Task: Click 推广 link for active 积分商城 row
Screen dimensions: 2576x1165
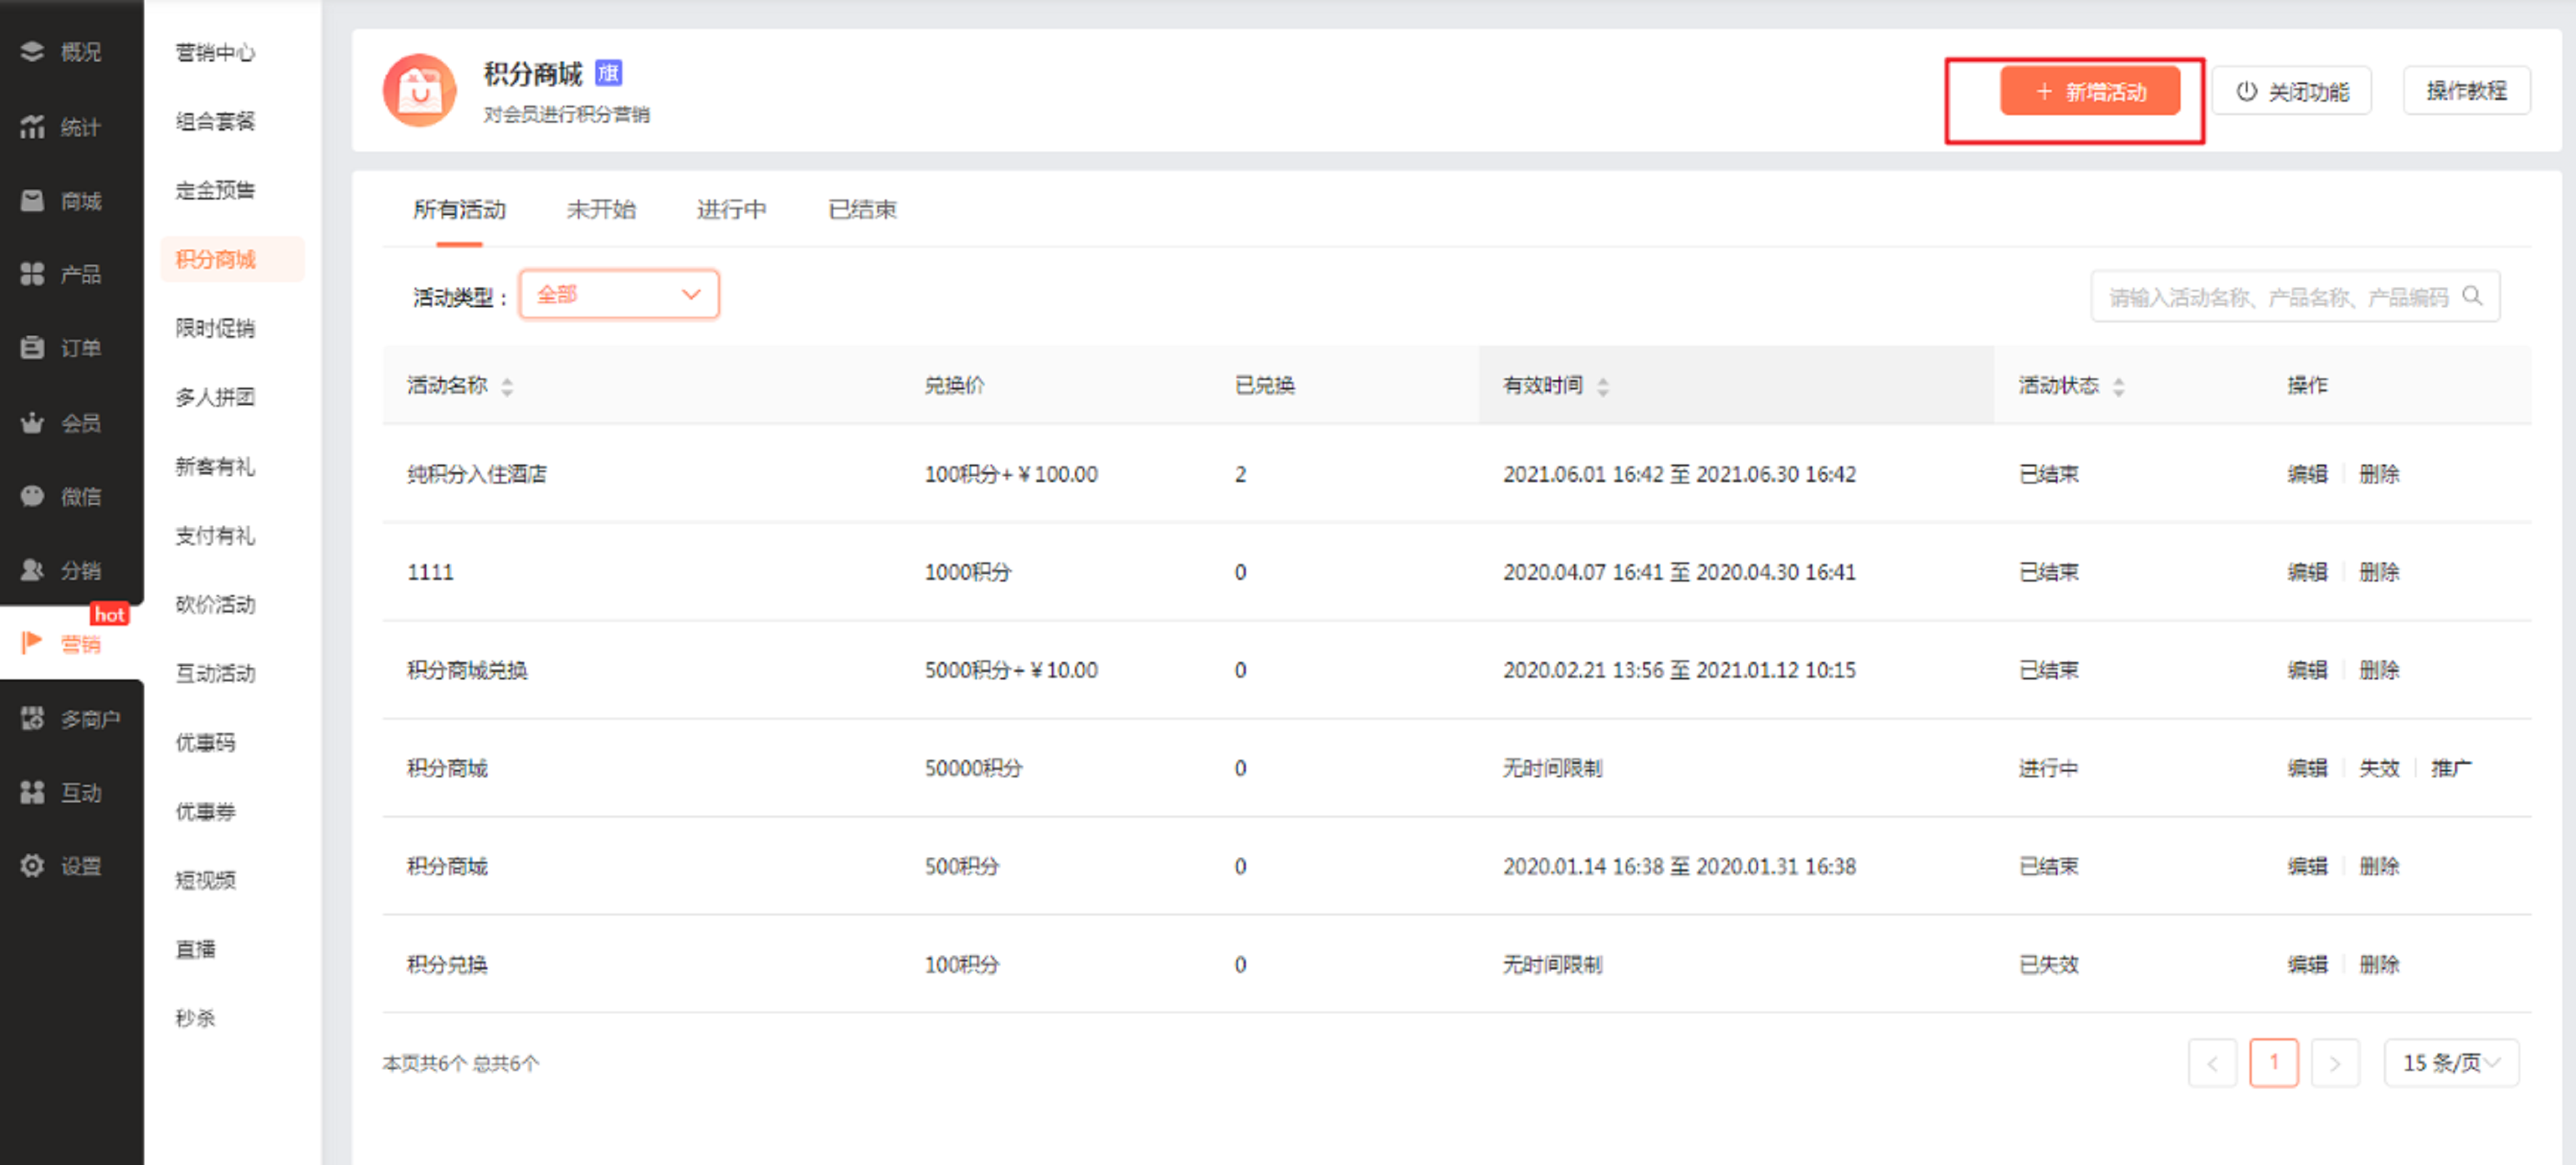Action: pos(2450,768)
